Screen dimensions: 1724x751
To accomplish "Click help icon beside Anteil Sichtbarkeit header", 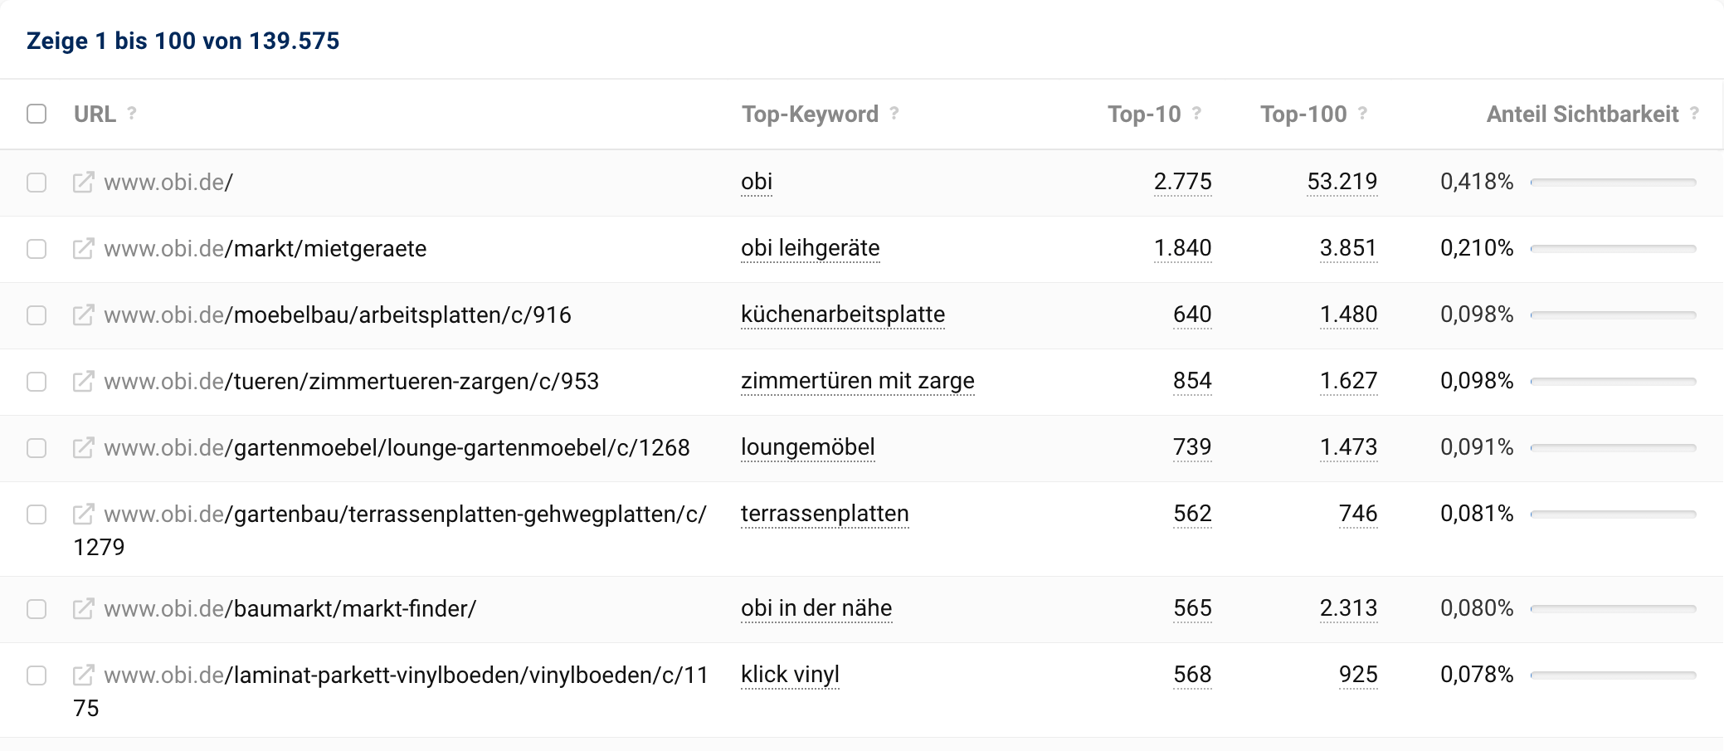I will 1694,113.
